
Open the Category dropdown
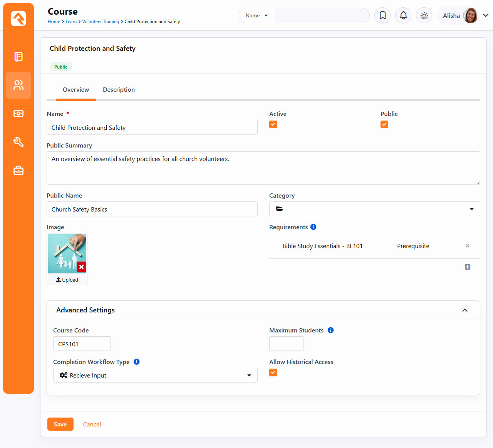click(x=374, y=209)
